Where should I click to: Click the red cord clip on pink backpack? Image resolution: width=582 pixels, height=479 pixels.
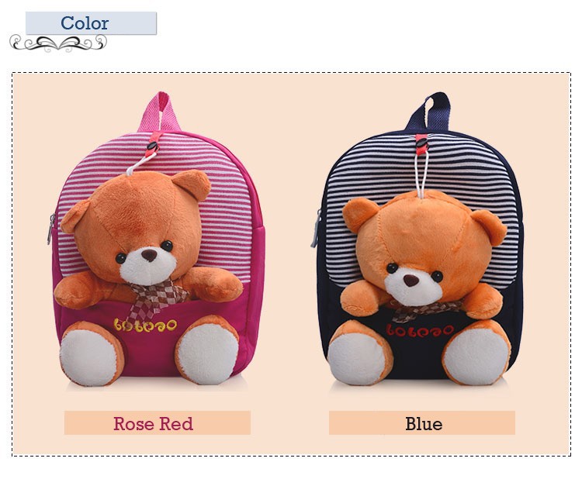(154, 143)
